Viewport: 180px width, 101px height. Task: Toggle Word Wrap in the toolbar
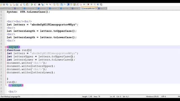[x=62, y=4]
